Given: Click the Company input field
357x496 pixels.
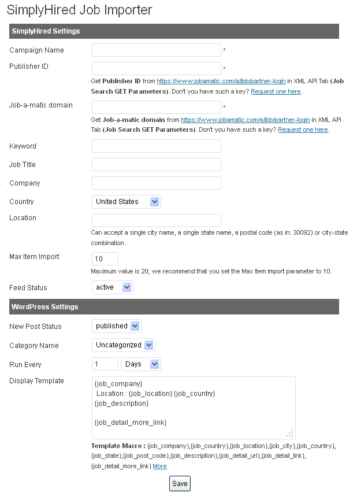Looking at the screenshot, I should 156,183.
